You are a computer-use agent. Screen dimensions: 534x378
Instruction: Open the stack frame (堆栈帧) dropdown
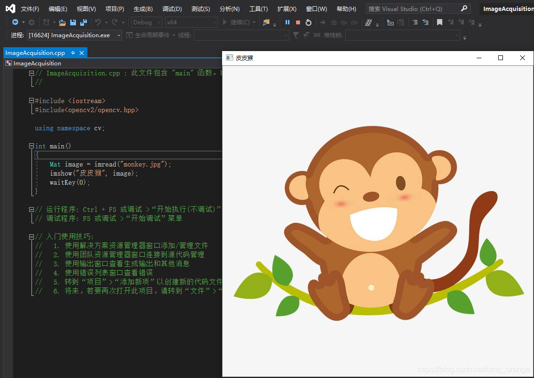click(x=403, y=35)
